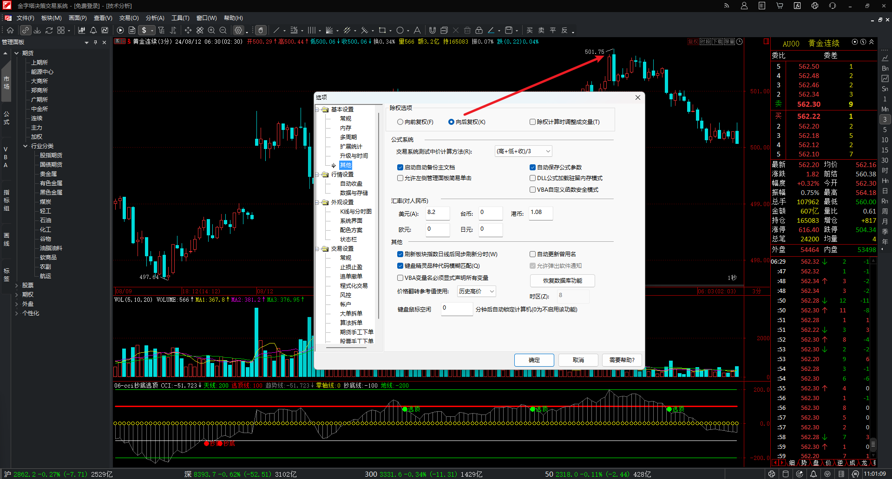This screenshot has height=479, width=892.
Task: Click the alert bell icon in the toolbar
Action: [93, 30]
